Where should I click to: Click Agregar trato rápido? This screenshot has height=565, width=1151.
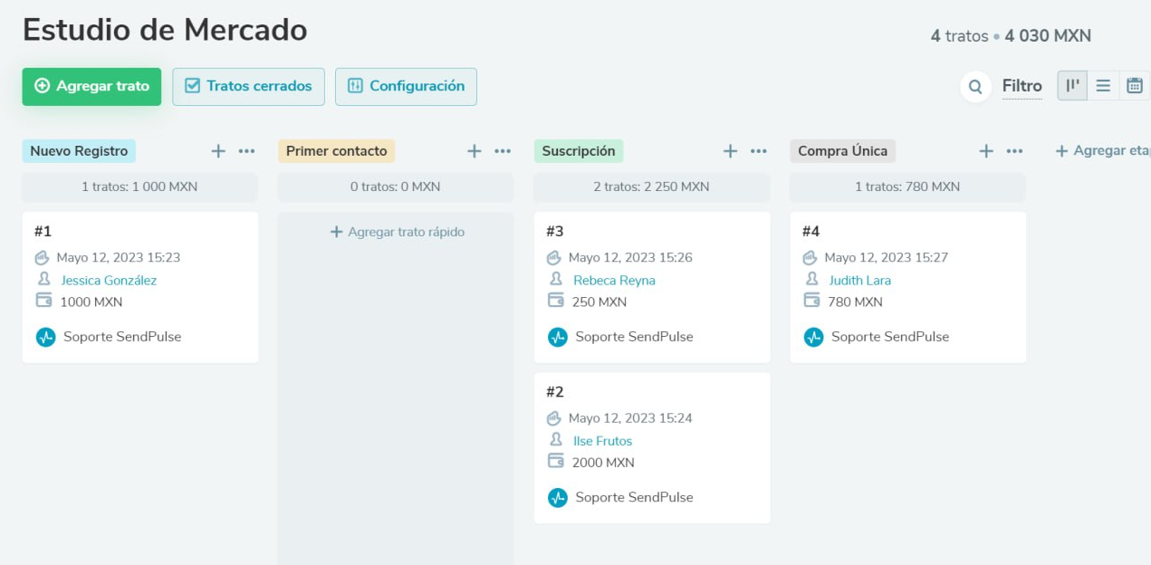click(397, 232)
